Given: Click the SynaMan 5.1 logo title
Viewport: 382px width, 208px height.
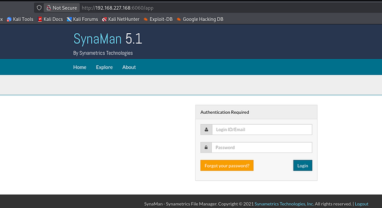Looking at the screenshot, I should pos(108,39).
